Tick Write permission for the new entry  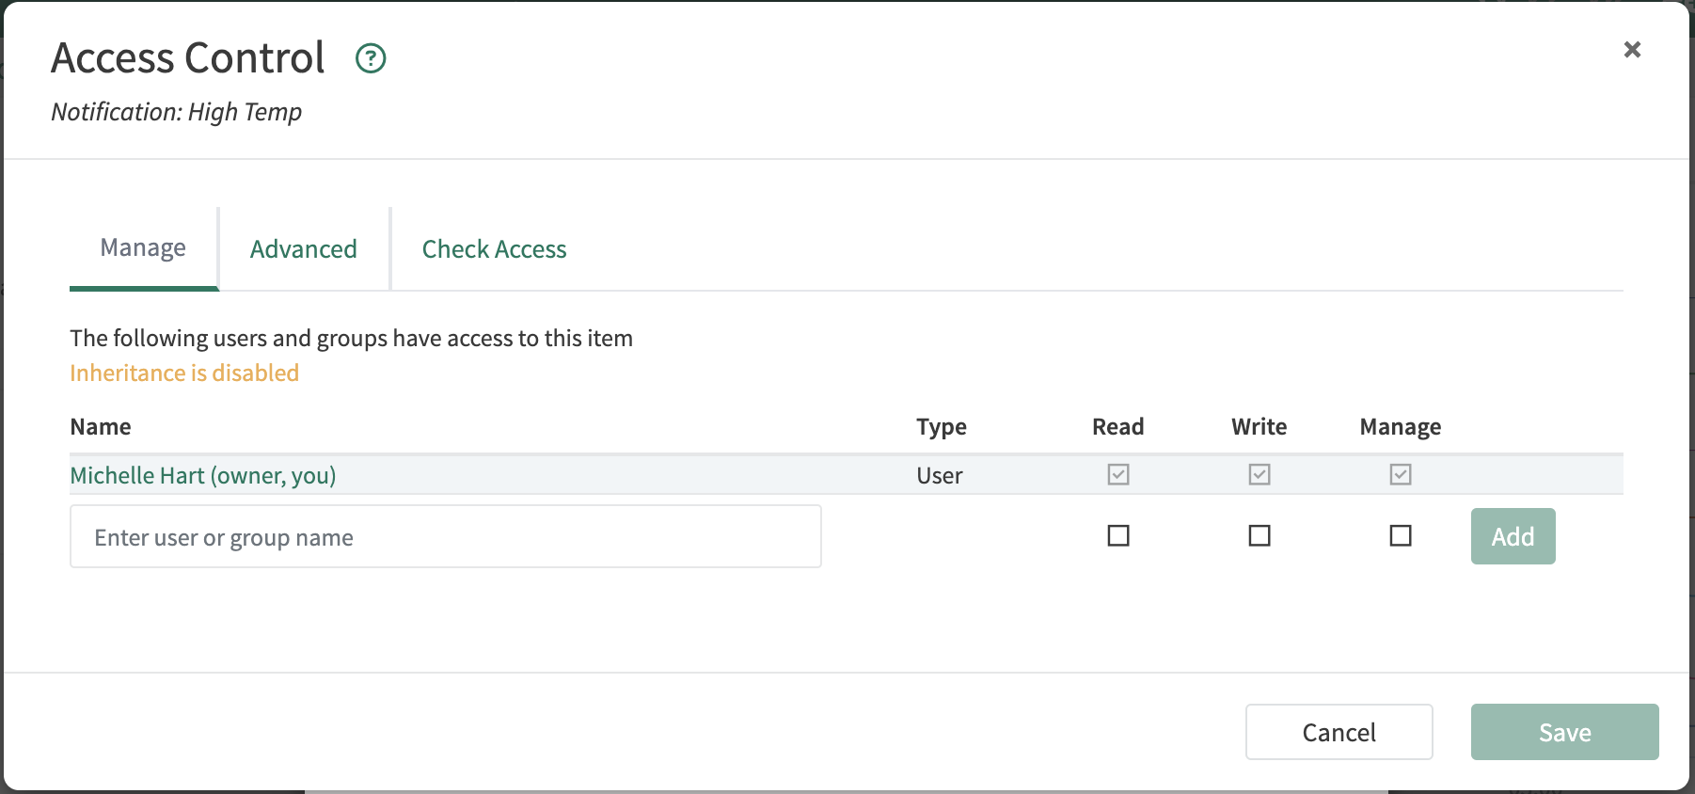[1259, 536]
